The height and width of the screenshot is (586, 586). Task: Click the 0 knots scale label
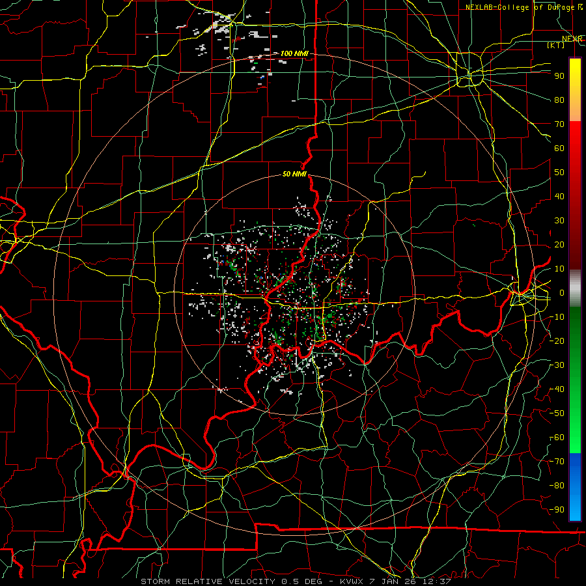tap(562, 292)
